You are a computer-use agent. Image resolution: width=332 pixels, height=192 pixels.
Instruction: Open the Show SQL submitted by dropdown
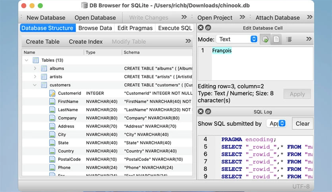point(276,123)
